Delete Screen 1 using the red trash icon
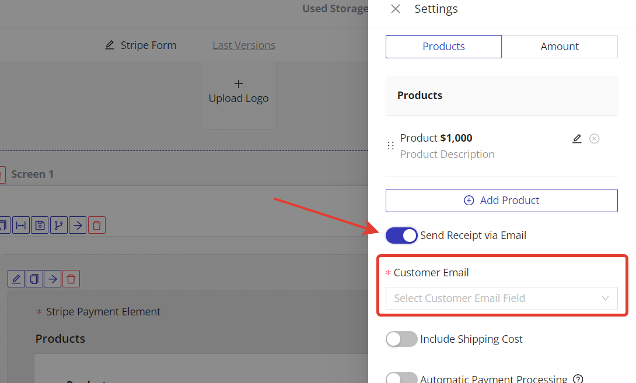This screenshot has width=636, height=383. point(97,225)
